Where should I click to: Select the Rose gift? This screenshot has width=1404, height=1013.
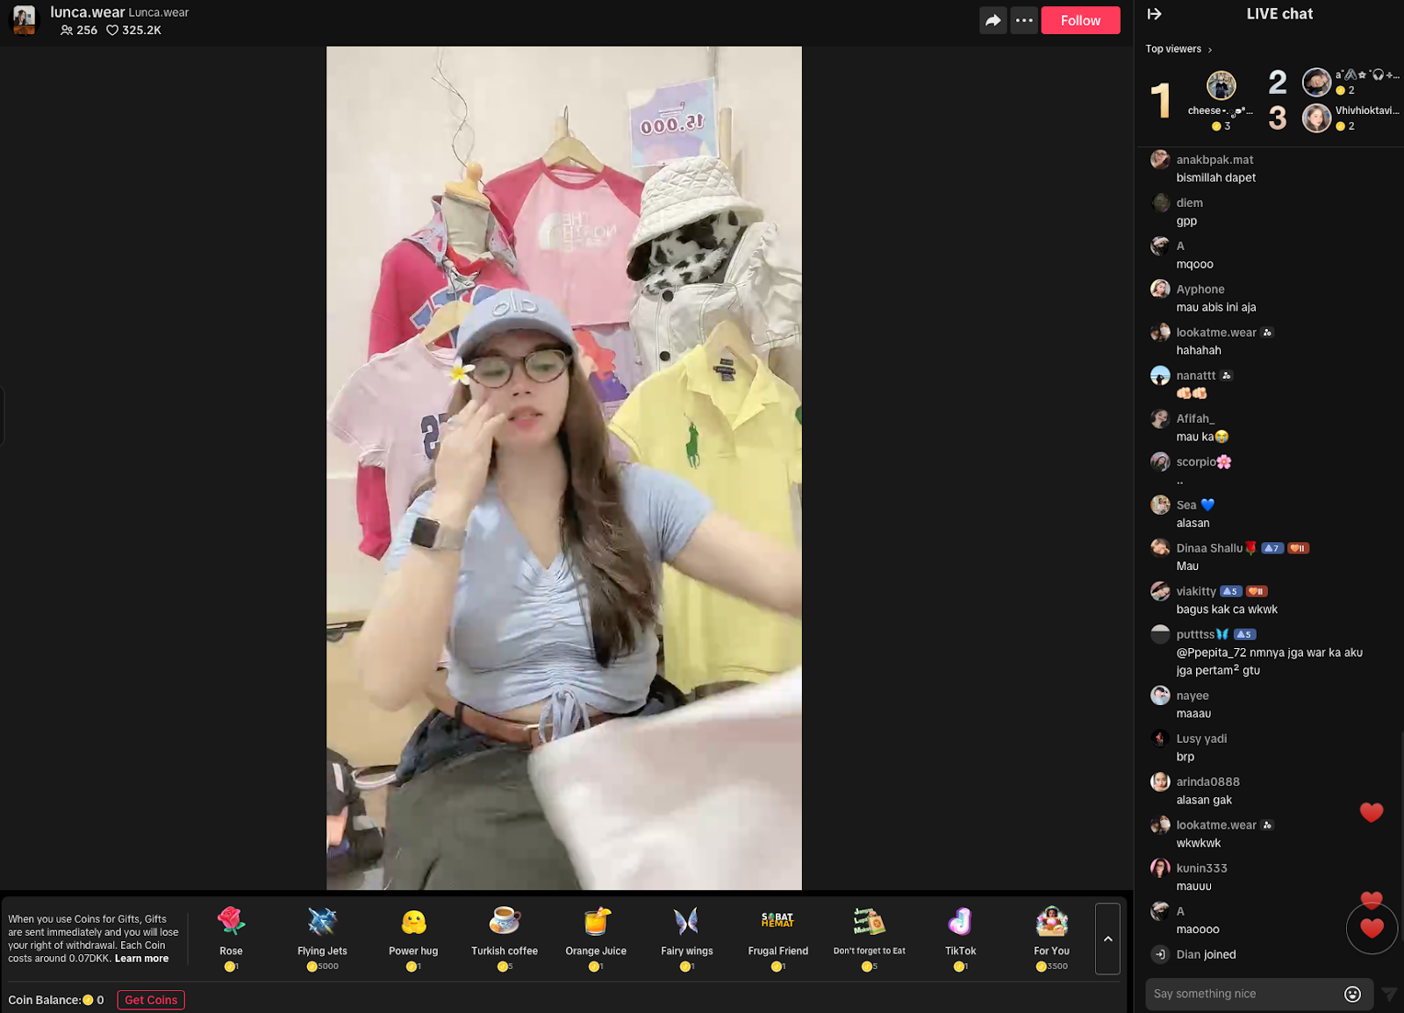pos(231,931)
